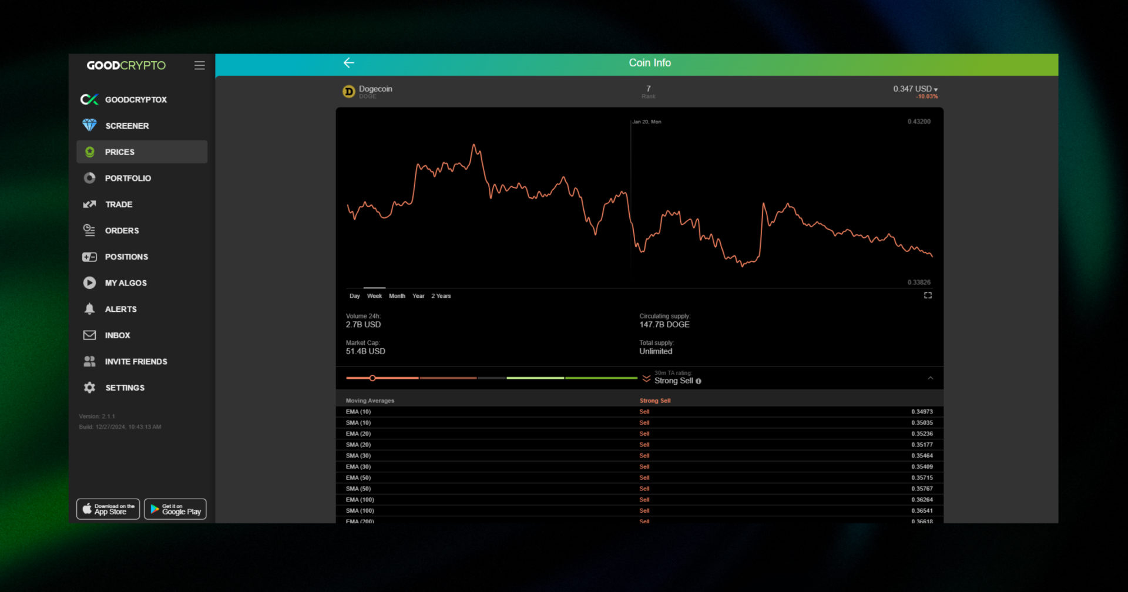
Task: Click Strong Sell info icon
Action: click(699, 381)
